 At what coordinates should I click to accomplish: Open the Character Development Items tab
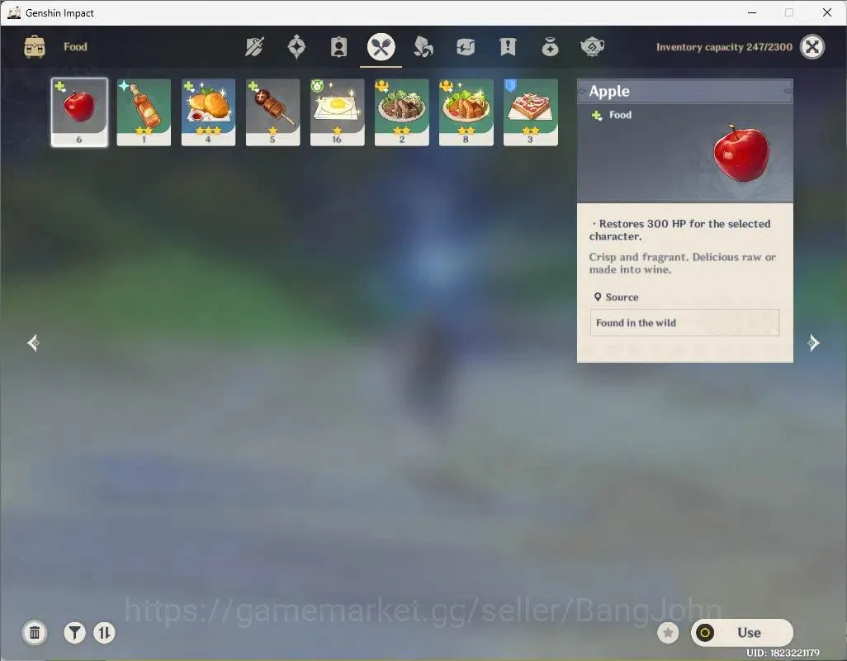338,47
